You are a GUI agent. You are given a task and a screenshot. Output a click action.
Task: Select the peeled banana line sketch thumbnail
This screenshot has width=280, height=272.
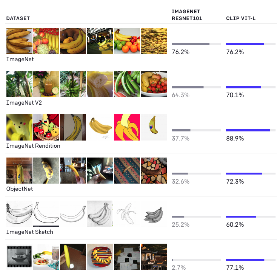coord(127,214)
